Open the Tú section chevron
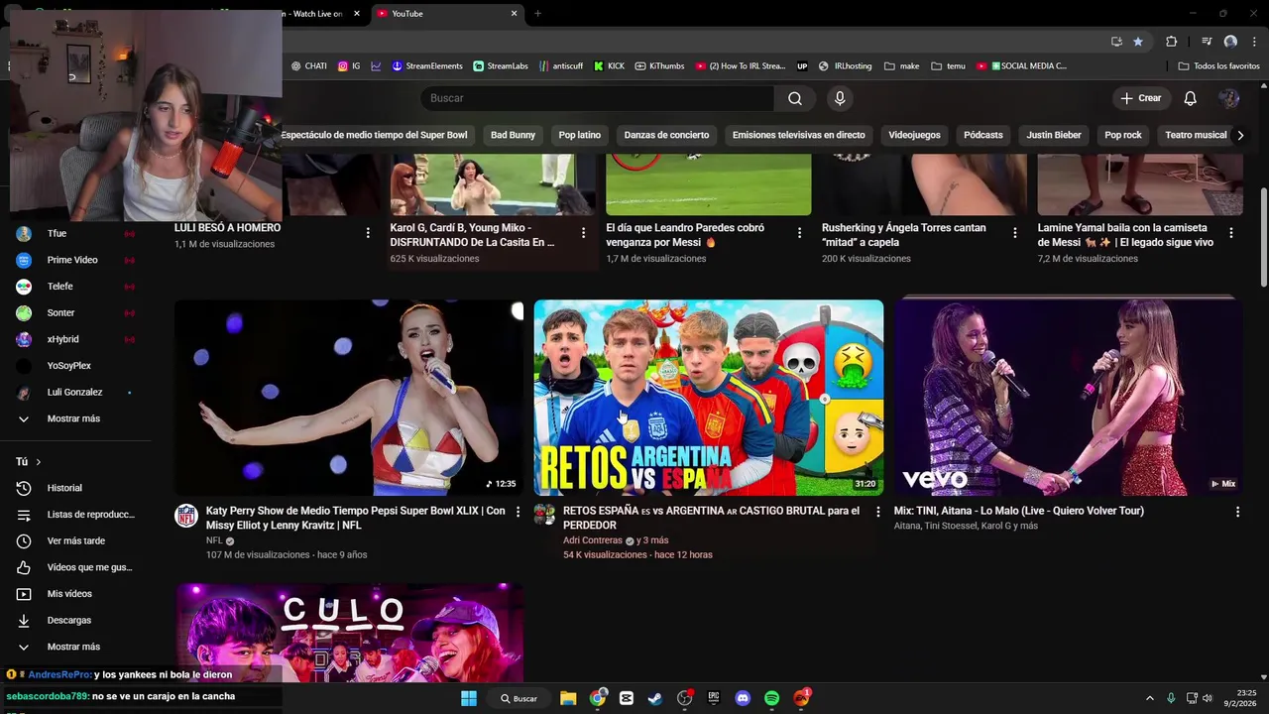The height and width of the screenshot is (714, 1269). click(x=39, y=462)
